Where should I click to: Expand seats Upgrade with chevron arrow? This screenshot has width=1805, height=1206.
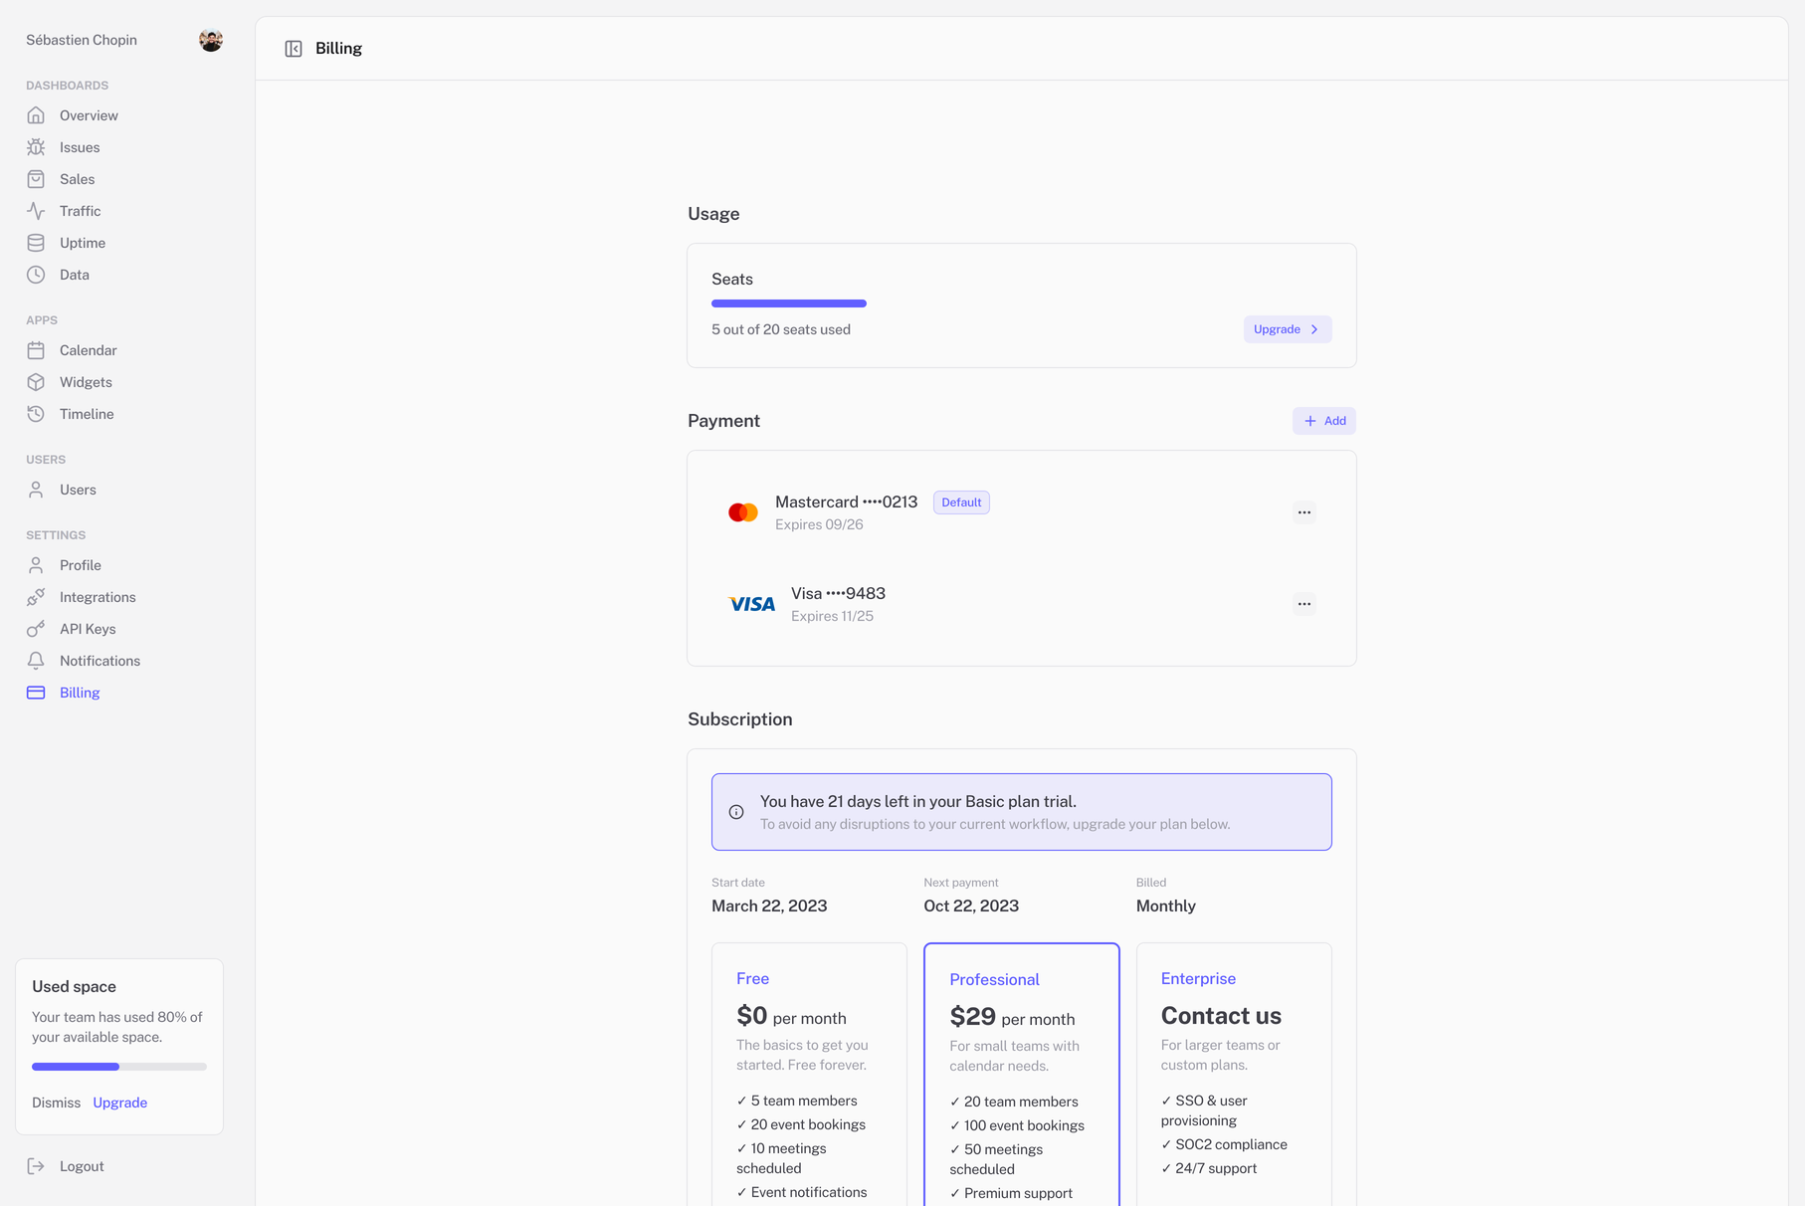click(x=1287, y=329)
